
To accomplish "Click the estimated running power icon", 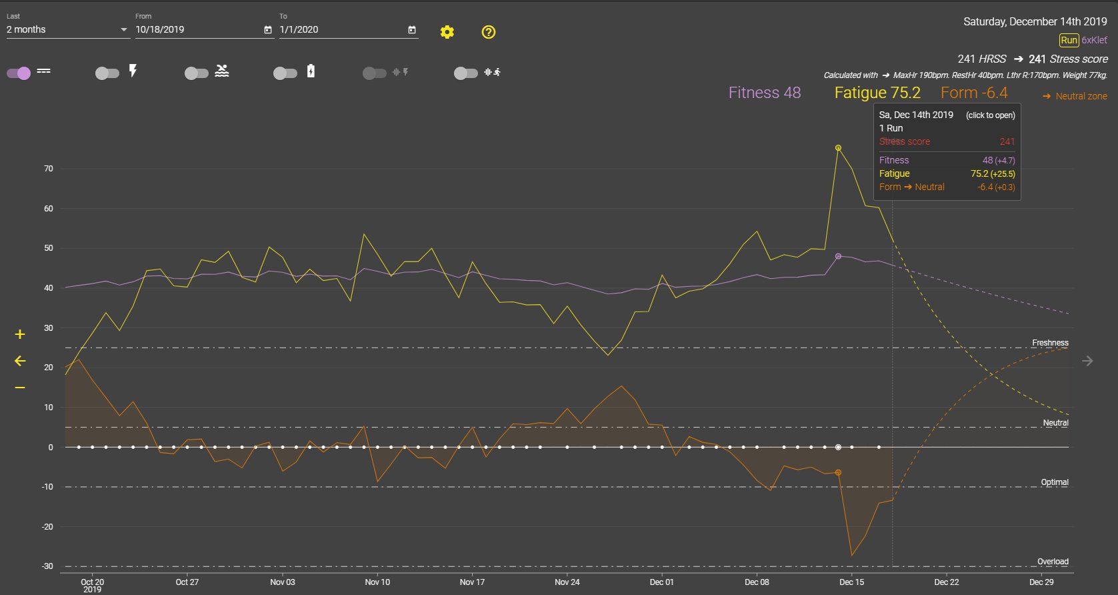I will coord(493,71).
